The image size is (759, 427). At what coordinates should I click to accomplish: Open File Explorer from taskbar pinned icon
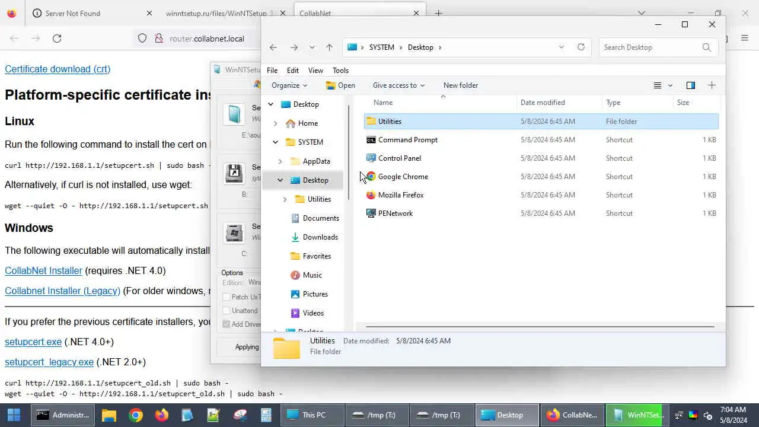(x=109, y=415)
